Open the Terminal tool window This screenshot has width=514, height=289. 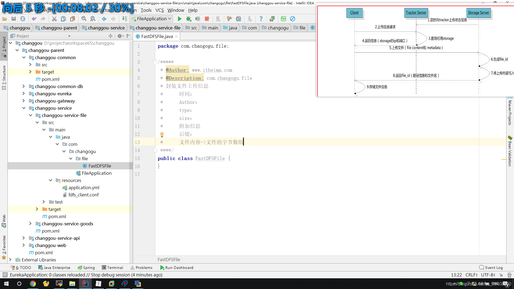click(x=112, y=268)
